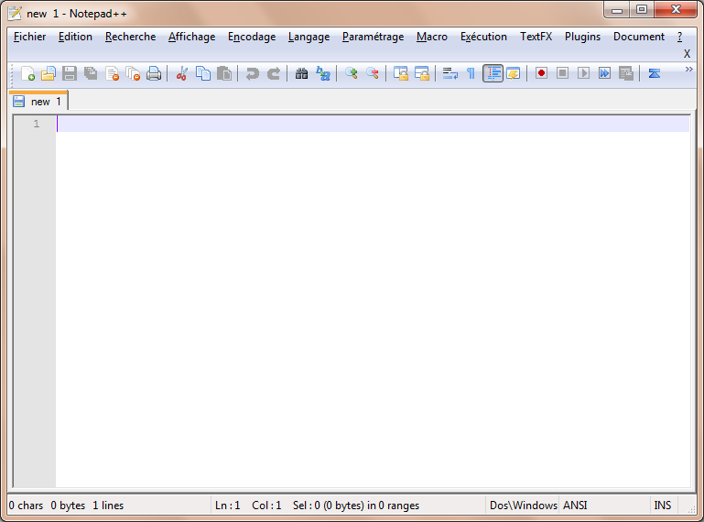Open the Document menu
Image resolution: width=704 pixels, height=522 pixels.
click(639, 37)
